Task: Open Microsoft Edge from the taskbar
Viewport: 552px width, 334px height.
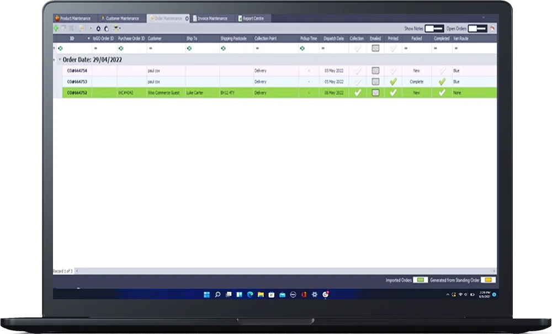Action: pos(250,295)
